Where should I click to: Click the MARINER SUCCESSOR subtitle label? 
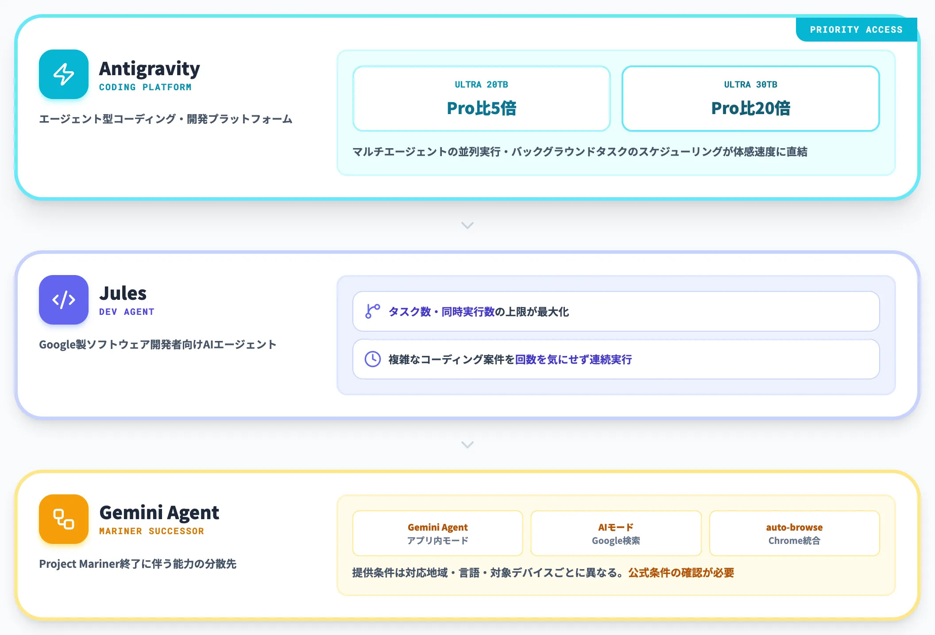coord(151,531)
